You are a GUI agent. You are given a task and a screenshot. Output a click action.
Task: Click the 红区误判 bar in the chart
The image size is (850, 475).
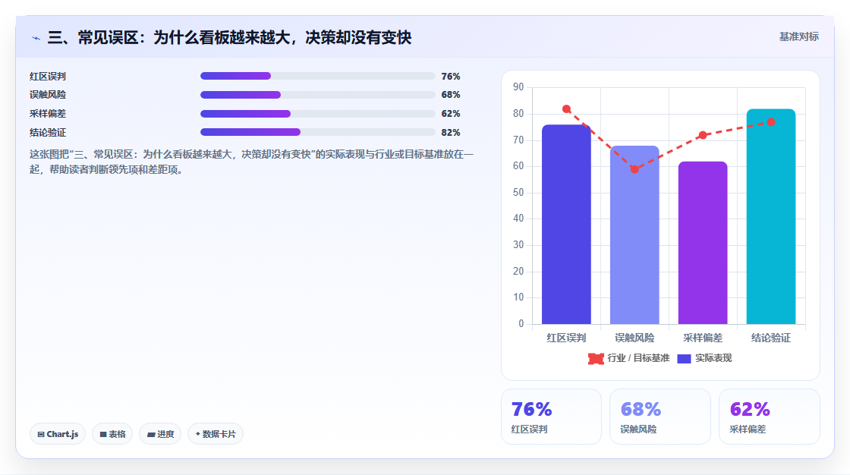click(566, 225)
